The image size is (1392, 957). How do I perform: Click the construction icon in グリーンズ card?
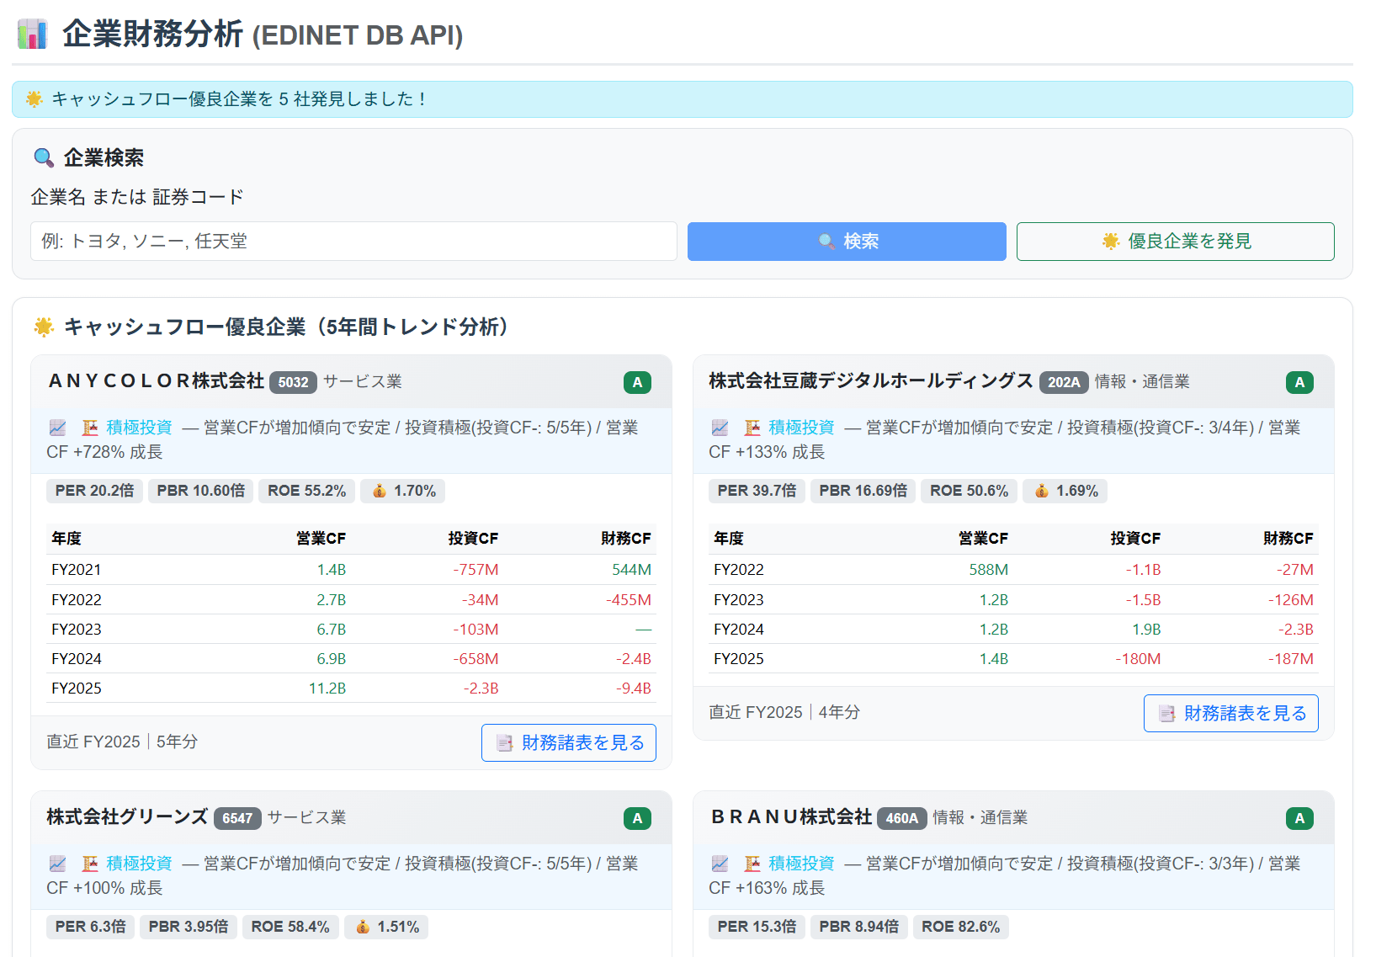[90, 864]
